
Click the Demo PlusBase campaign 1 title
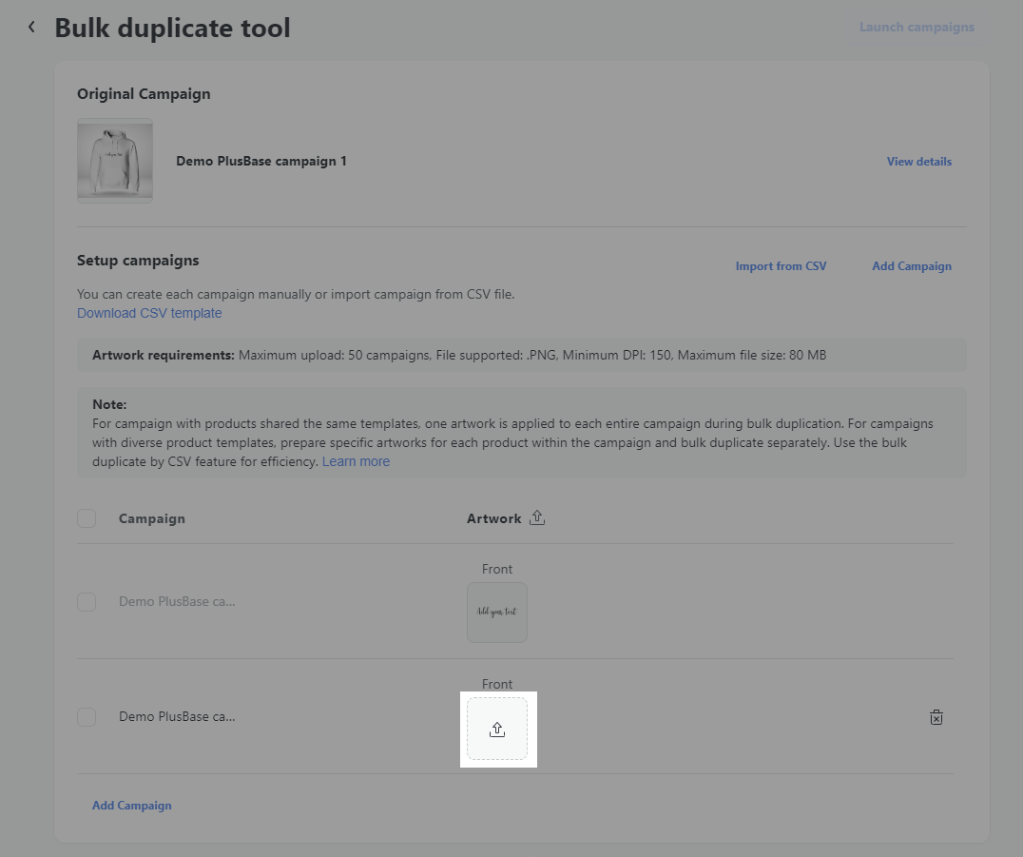pos(261,162)
